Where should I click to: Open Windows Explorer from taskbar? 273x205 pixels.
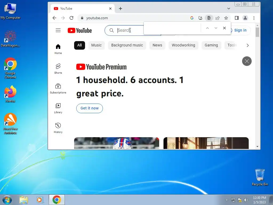pyautogui.click(x=24, y=200)
